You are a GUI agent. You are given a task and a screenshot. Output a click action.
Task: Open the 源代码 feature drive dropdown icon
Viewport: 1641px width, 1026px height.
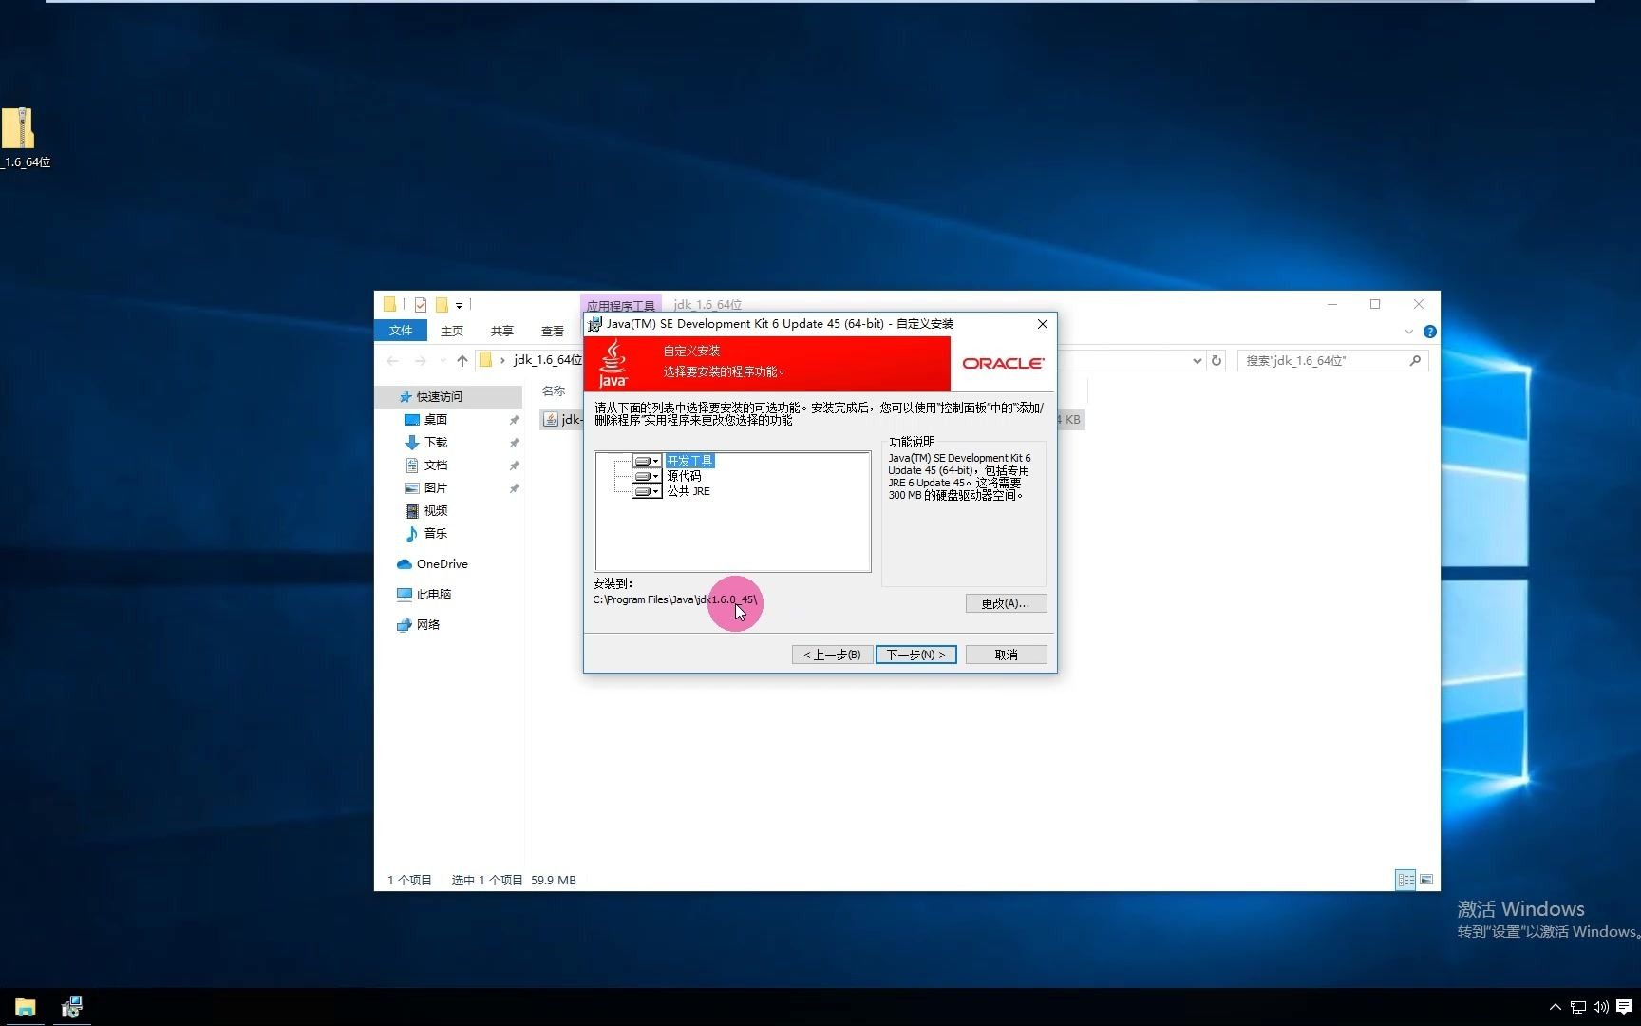coord(647,476)
